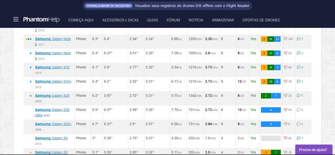
Task: Click empty gray rating bar for Galaxy S4
Action: tap(271, 138)
